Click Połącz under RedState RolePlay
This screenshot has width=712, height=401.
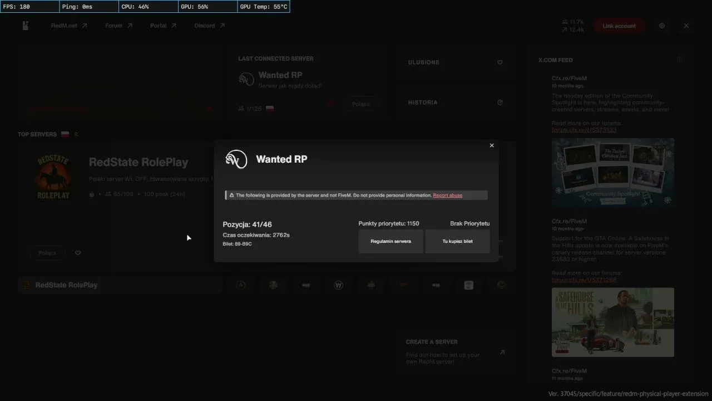point(47,253)
